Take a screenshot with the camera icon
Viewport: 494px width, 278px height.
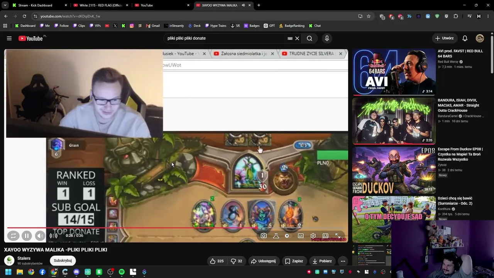pos(264,236)
